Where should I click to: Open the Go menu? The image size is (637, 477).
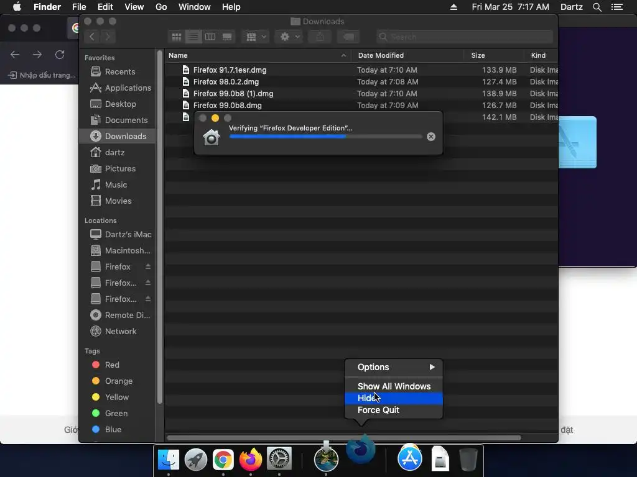point(161,7)
